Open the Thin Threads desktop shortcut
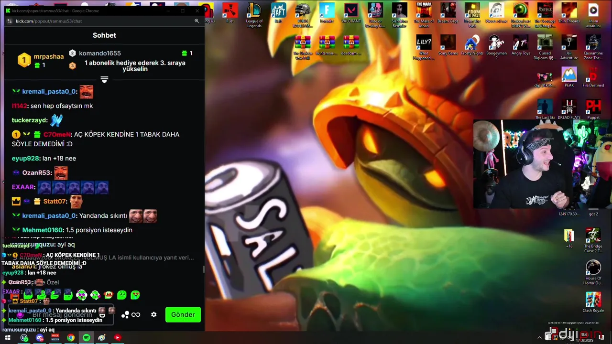This screenshot has width=612, height=344. pos(569,13)
